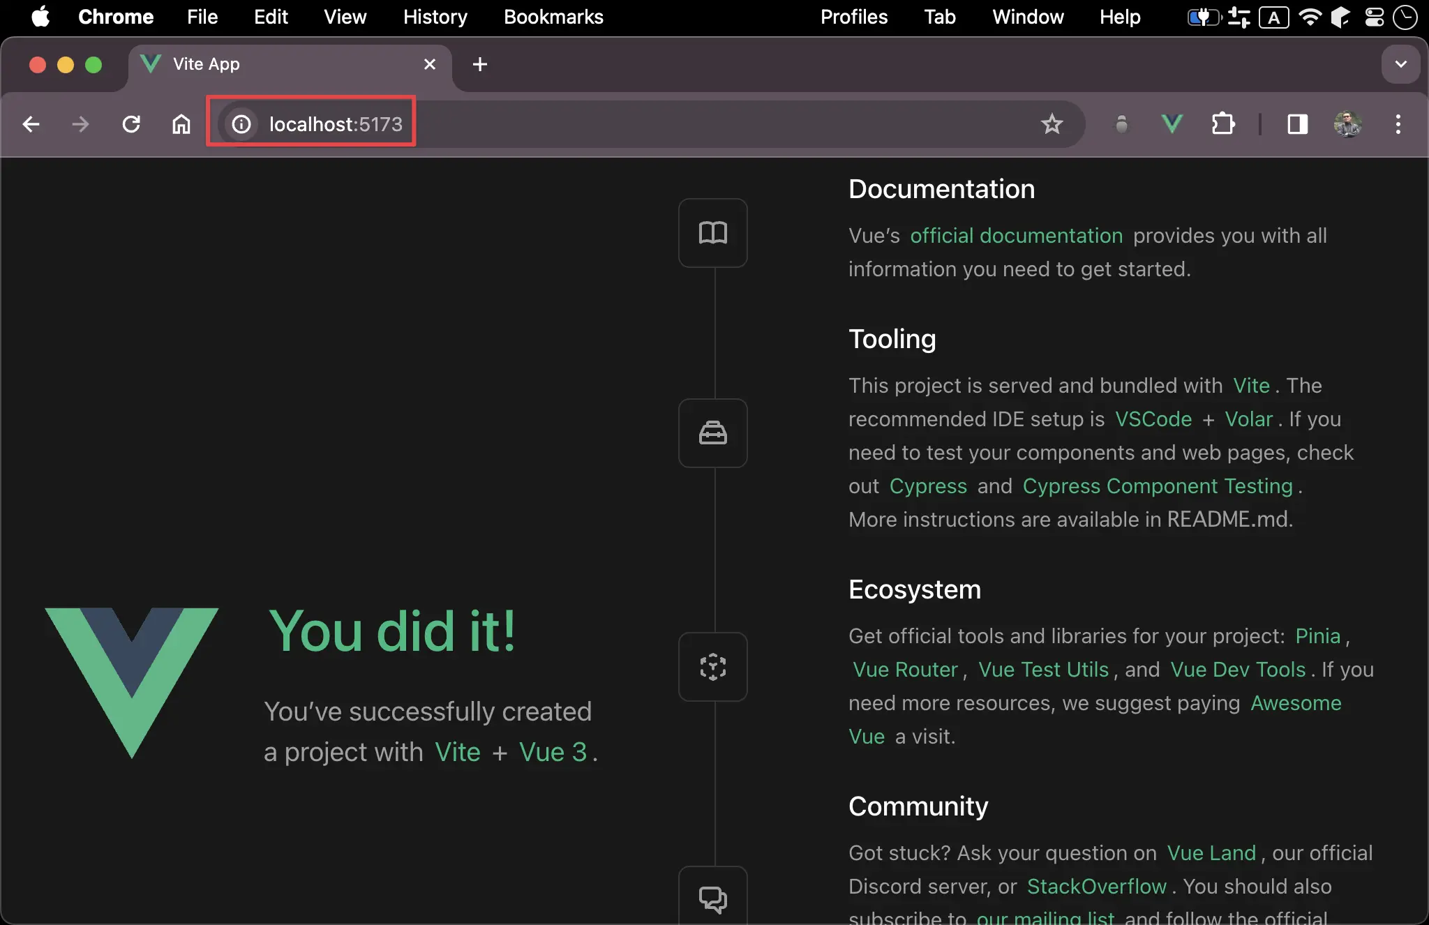Click the Community heading
Image resolution: width=1429 pixels, height=925 pixels.
[x=918, y=806]
